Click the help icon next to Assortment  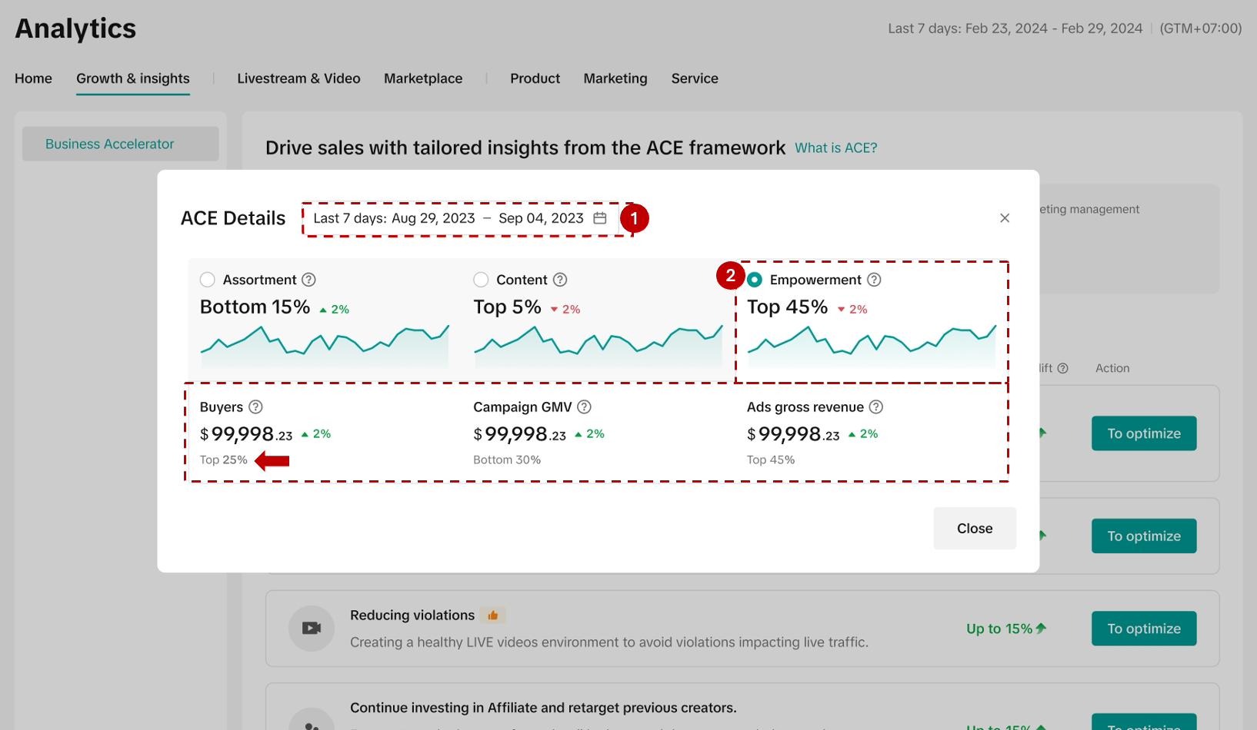point(308,280)
